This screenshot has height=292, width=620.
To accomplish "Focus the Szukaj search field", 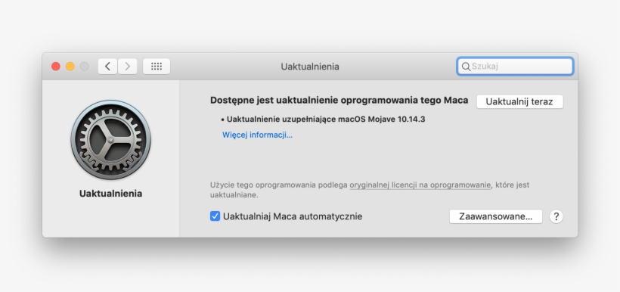I will pos(515,67).
